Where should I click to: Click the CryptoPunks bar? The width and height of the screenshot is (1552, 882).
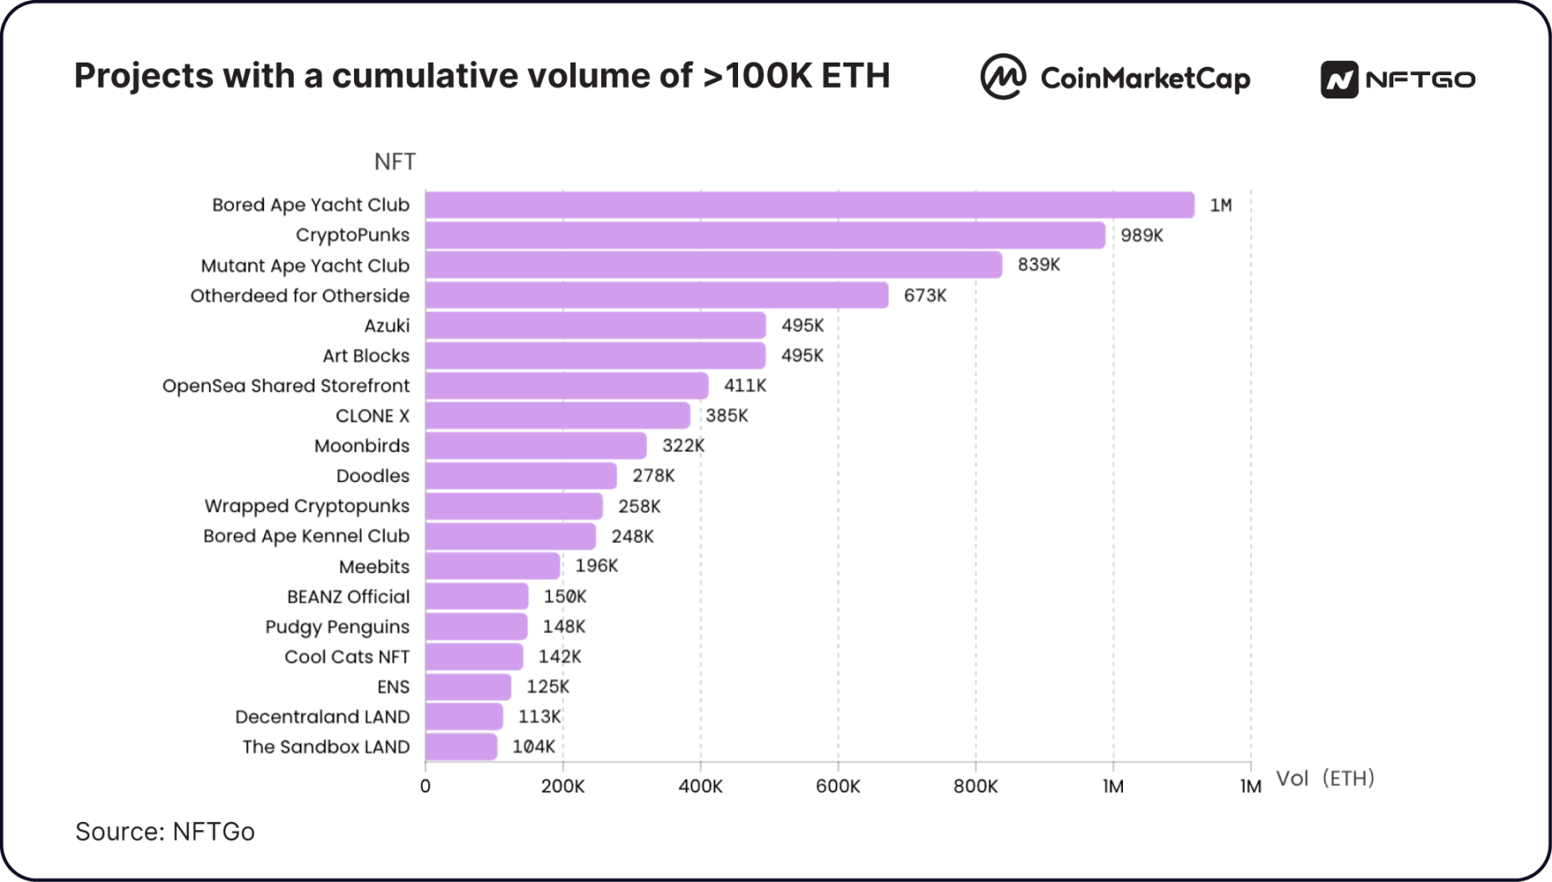[766, 235]
